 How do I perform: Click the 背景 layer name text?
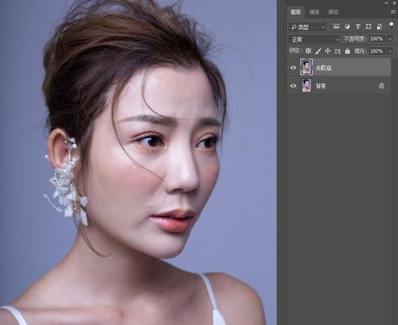click(321, 86)
